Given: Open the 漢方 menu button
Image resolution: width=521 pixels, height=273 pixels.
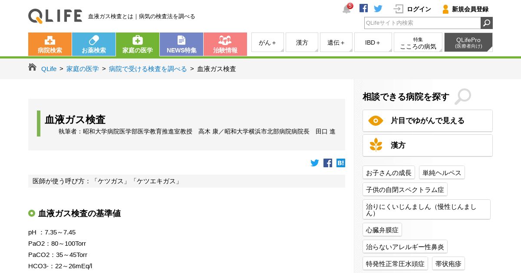Looking at the screenshot, I should [x=302, y=42].
